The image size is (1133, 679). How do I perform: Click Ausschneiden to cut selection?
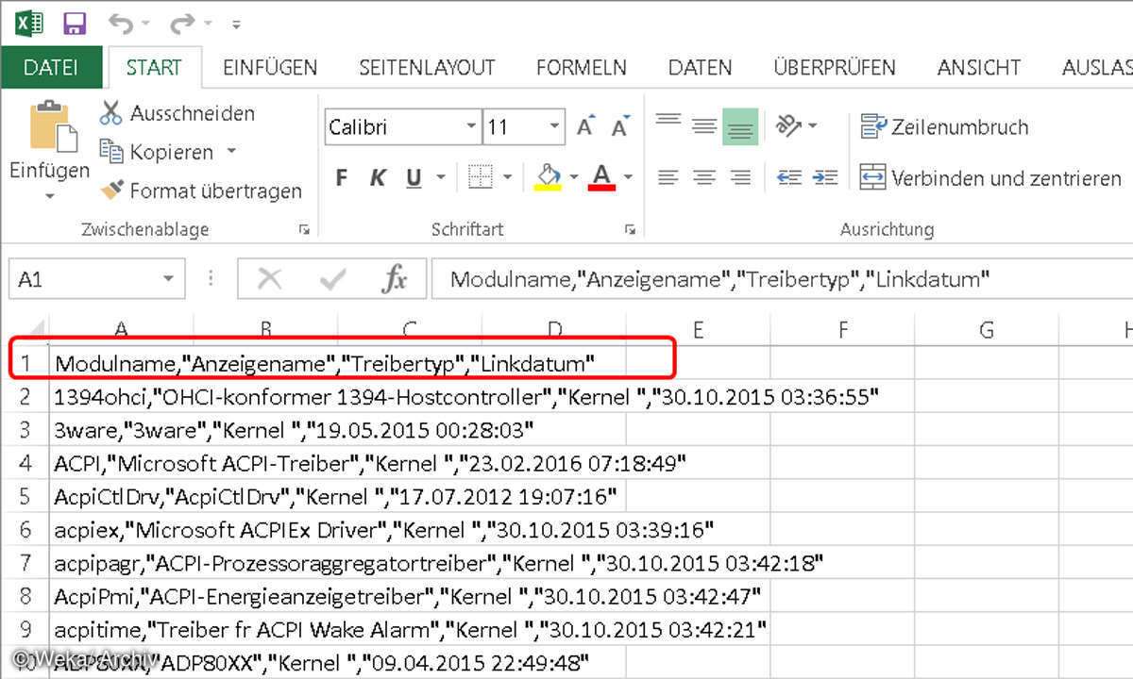pos(178,113)
